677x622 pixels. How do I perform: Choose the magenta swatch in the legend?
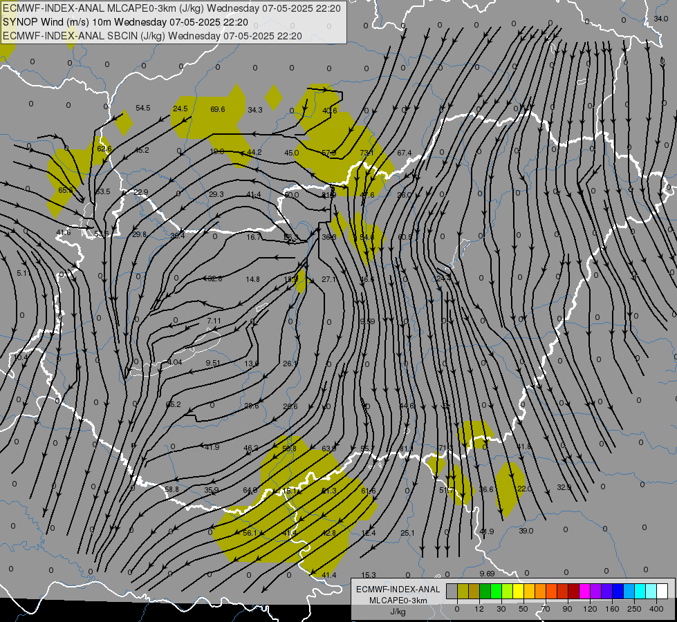pos(585,591)
